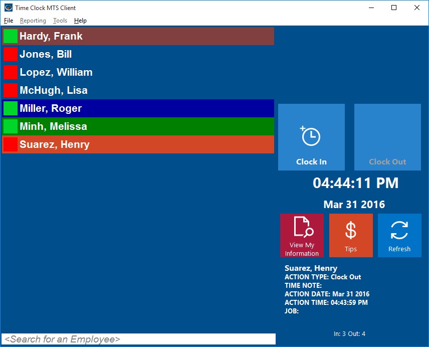
Task: Click red status square beside McHugh, Lisa
Action: click(x=11, y=90)
